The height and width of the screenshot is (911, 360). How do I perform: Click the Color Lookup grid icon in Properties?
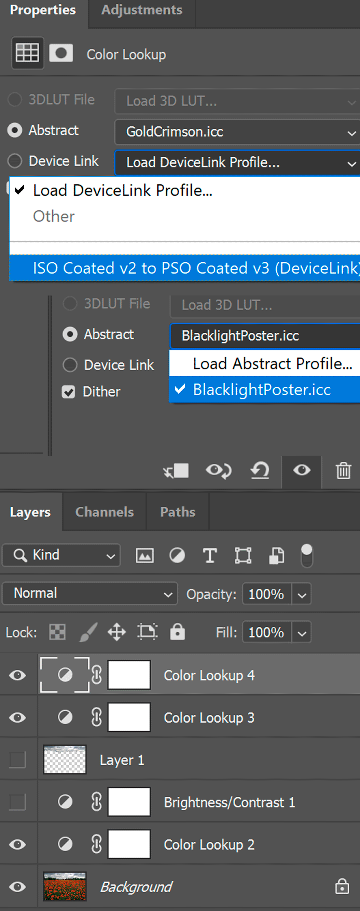[27, 53]
